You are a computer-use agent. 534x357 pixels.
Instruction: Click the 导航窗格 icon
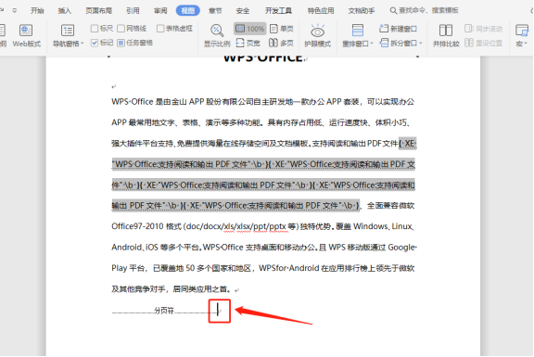click(x=68, y=31)
